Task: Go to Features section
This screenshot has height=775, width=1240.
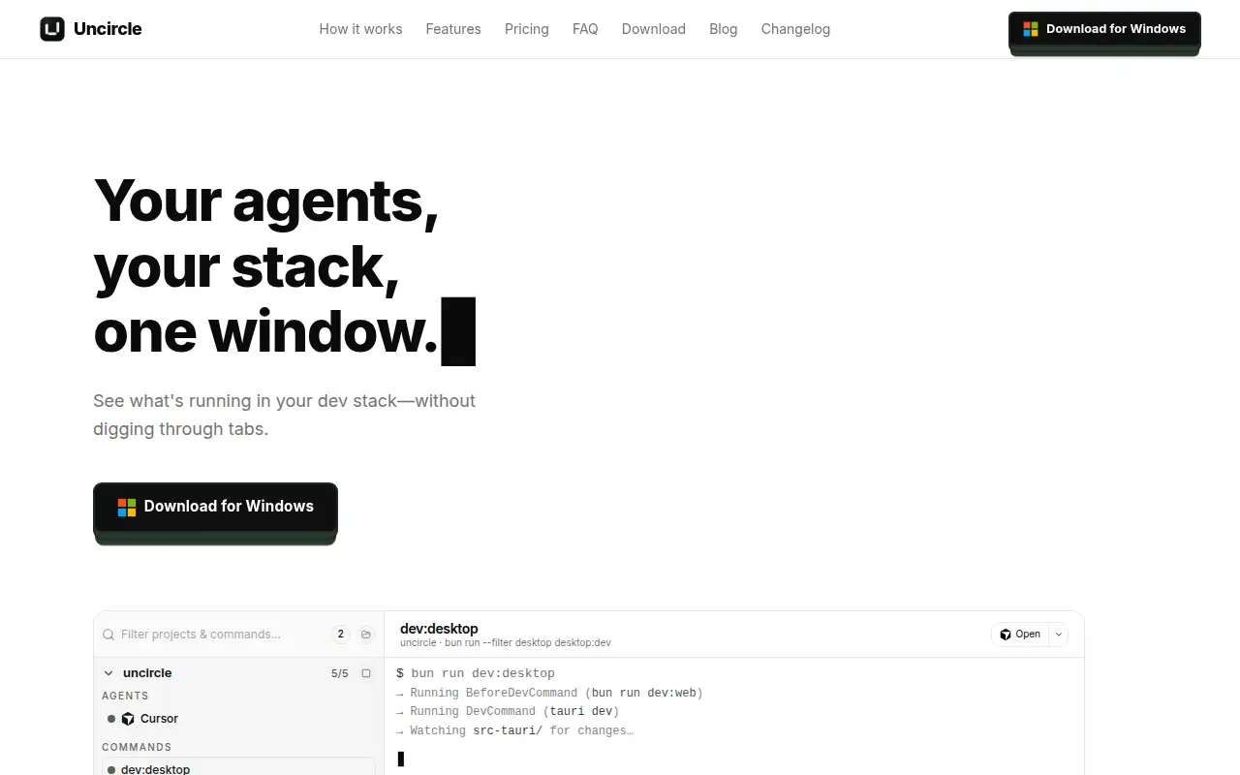Action: [x=453, y=29]
